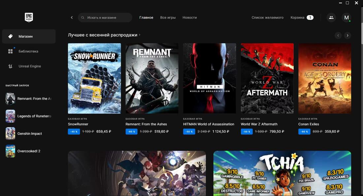Open the friends list icon
363x196 pixels.
coord(331,17)
